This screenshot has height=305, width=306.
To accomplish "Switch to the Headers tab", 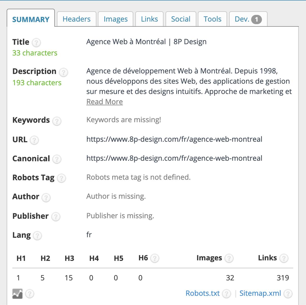I will [76, 19].
